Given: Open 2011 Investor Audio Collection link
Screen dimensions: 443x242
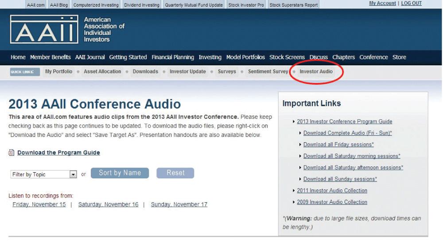Looking at the screenshot, I should [x=332, y=191].
